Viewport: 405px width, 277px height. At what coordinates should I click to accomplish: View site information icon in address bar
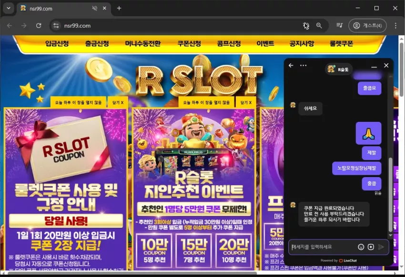(56, 26)
